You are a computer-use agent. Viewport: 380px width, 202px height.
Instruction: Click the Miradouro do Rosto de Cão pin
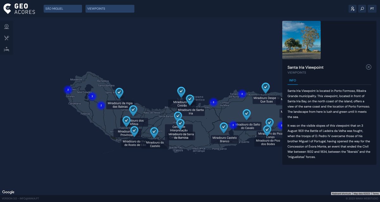[135, 131]
